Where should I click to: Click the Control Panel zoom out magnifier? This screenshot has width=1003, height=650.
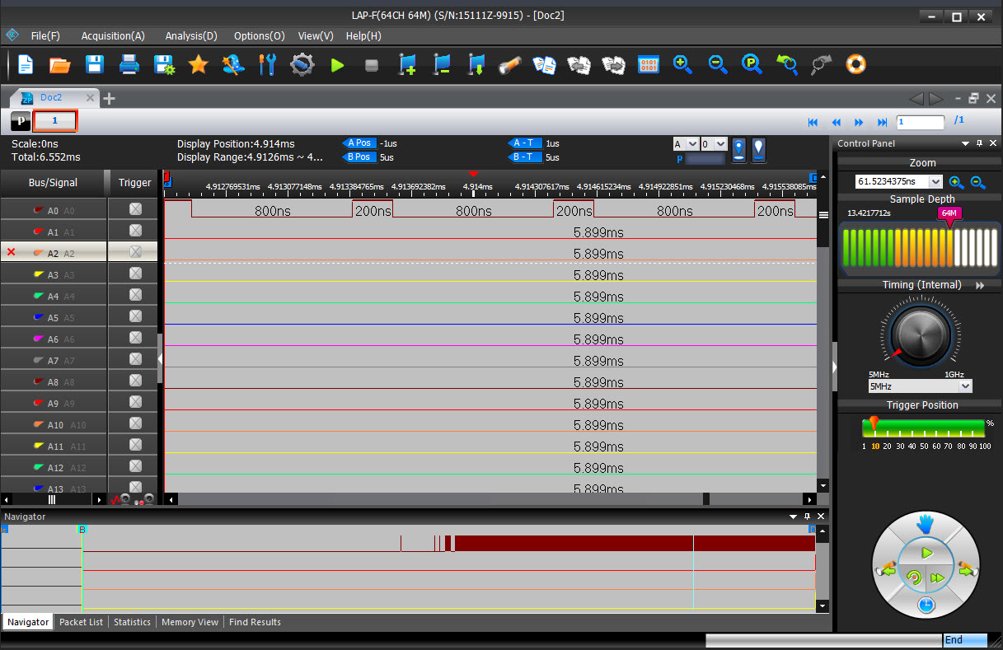(x=977, y=182)
